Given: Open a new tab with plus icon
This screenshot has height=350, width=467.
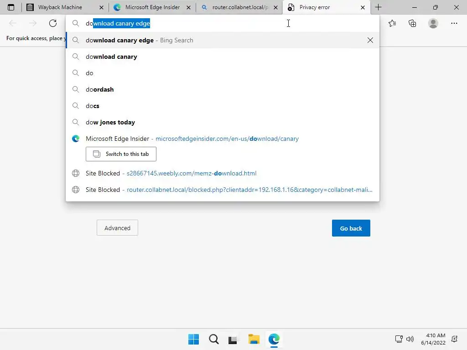Looking at the screenshot, I should (378, 7).
